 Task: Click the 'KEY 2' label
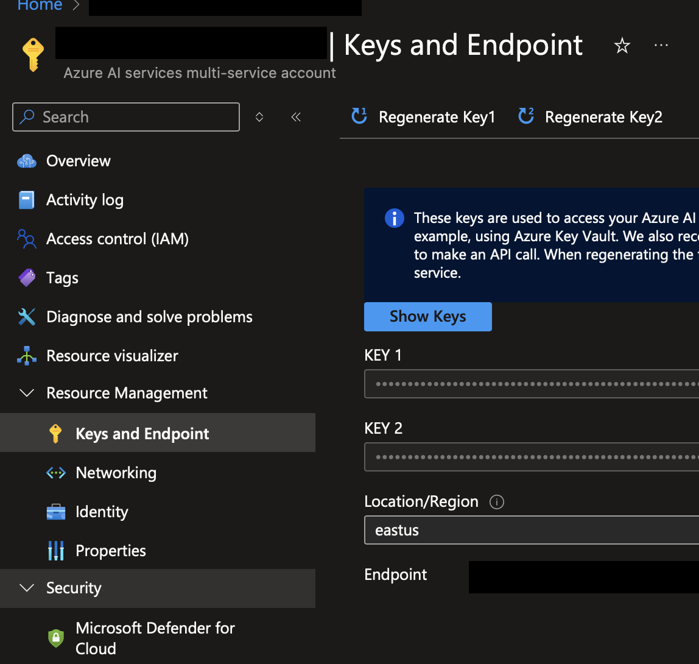[384, 428]
